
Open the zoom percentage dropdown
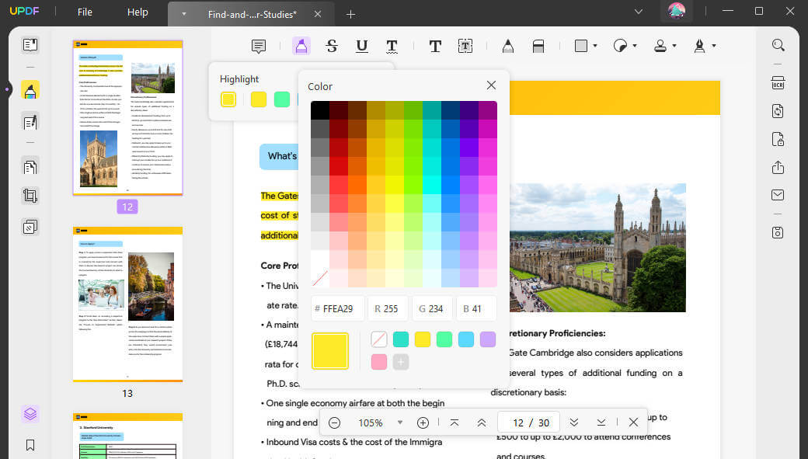[399, 422]
